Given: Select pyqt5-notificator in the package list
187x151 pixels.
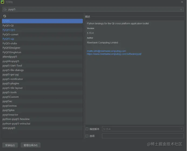Looking at the screenshot, I should click(42, 79).
